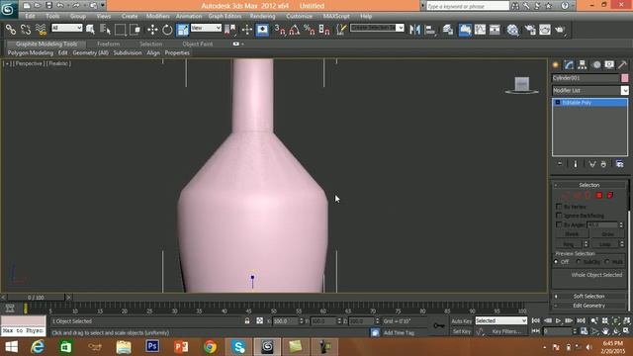Open the Modifiers menu
Viewport: 633px width, 356px height.
[157, 16]
